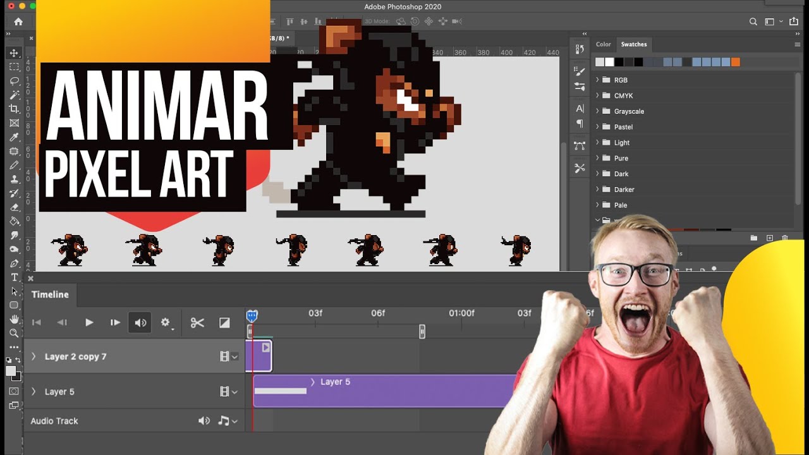Image resolution: width=809 pixels, height=455 pixels.
Task: Switch to the Color tab
Action: point(604,44)
